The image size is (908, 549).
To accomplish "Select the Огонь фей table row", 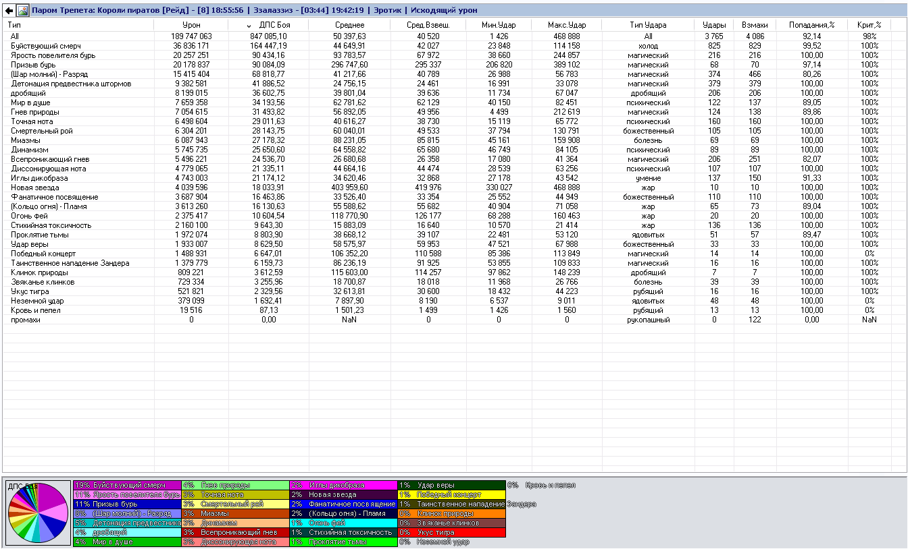I will (x=454, y=216).
